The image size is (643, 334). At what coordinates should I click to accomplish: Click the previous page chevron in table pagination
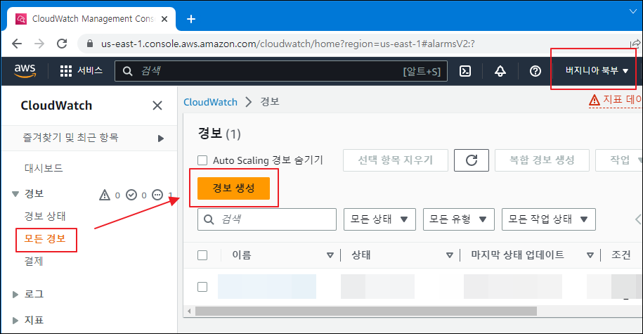638,219
